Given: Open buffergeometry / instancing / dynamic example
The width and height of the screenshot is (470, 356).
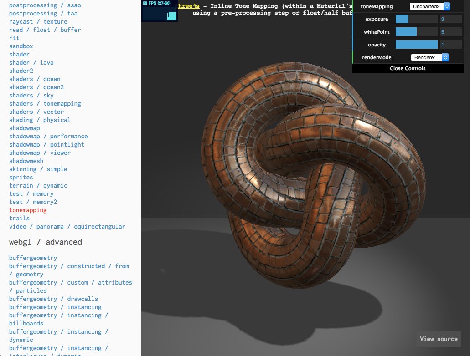Looking at the screenshot, I should point(58,336).
